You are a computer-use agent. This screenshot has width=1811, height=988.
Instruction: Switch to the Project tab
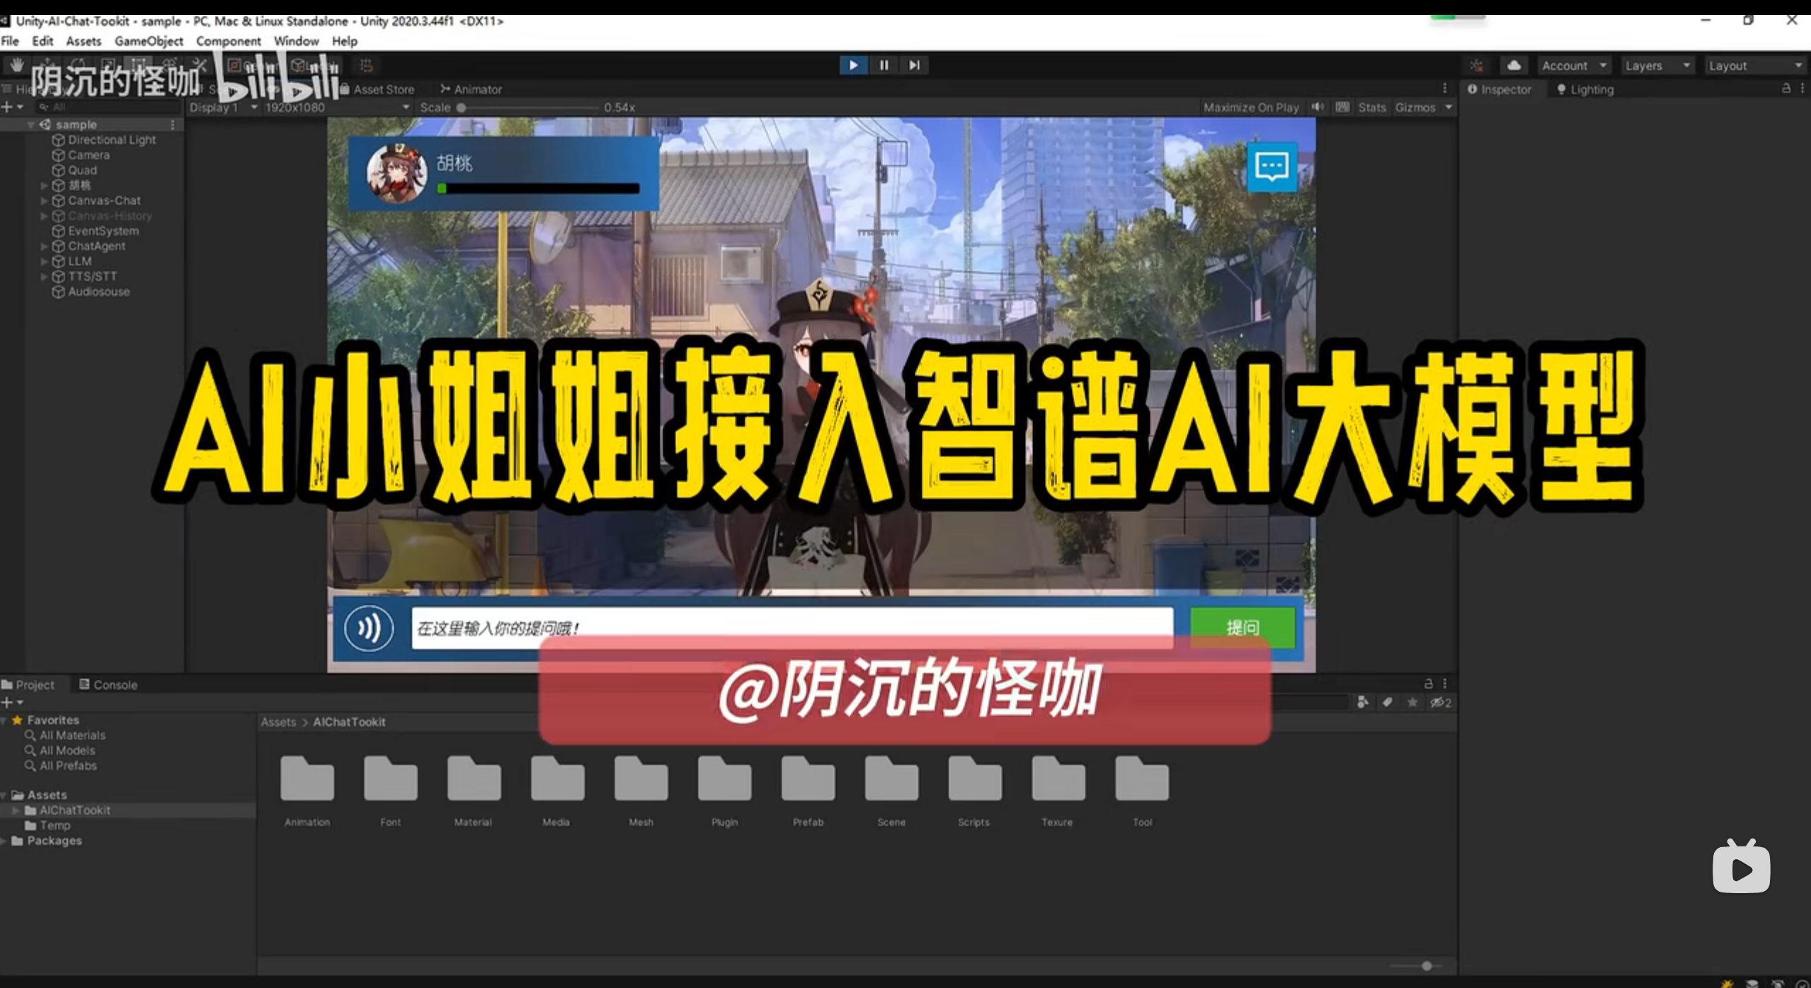[28, 684]
